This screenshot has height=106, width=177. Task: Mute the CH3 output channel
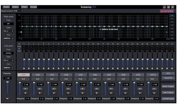click(54, 93)
